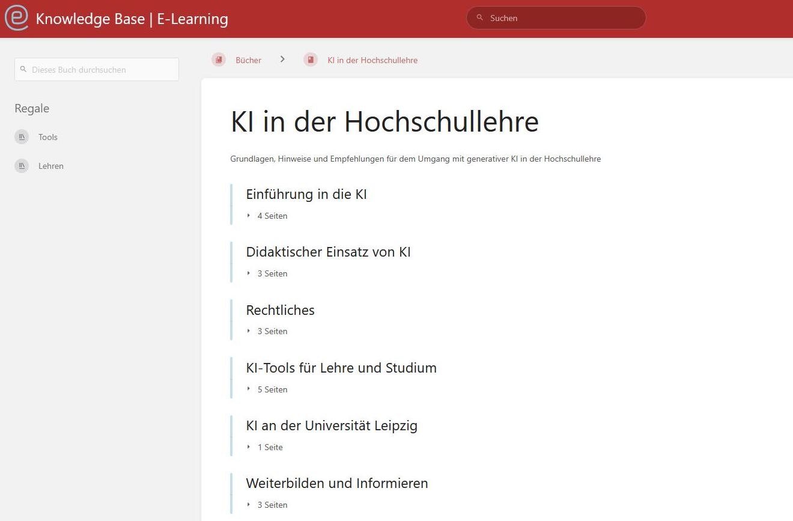Click the Tools shelf icon

22,137
